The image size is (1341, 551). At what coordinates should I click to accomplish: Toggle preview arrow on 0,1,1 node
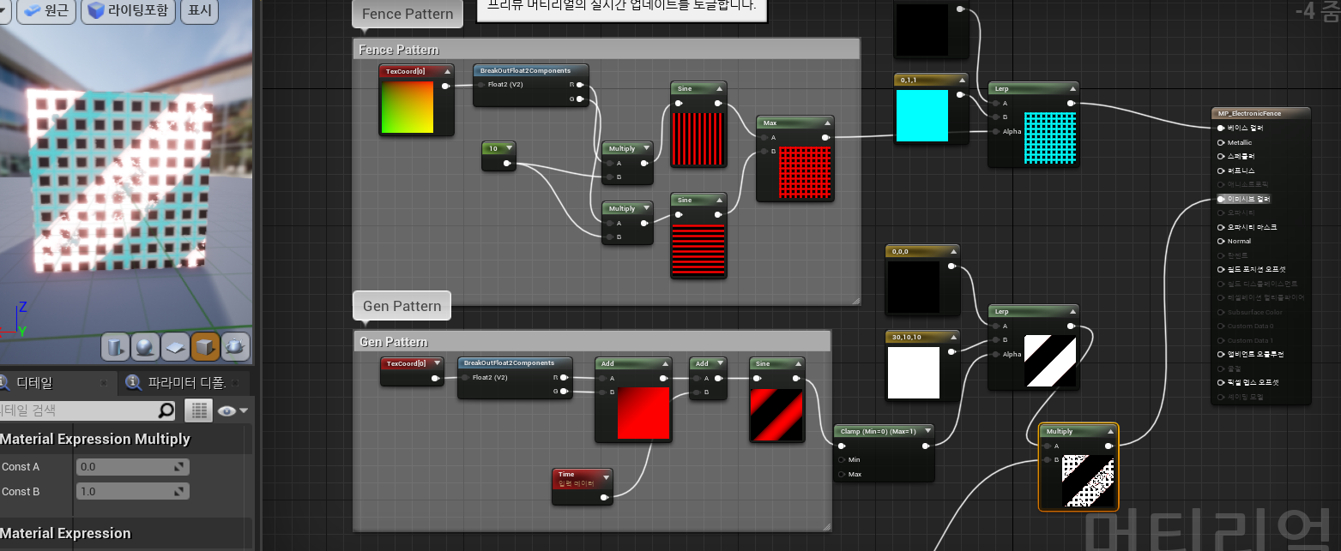962,79
